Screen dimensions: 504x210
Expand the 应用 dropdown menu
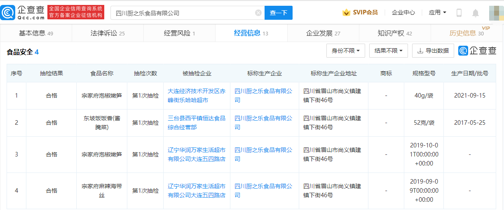(437, 13)
